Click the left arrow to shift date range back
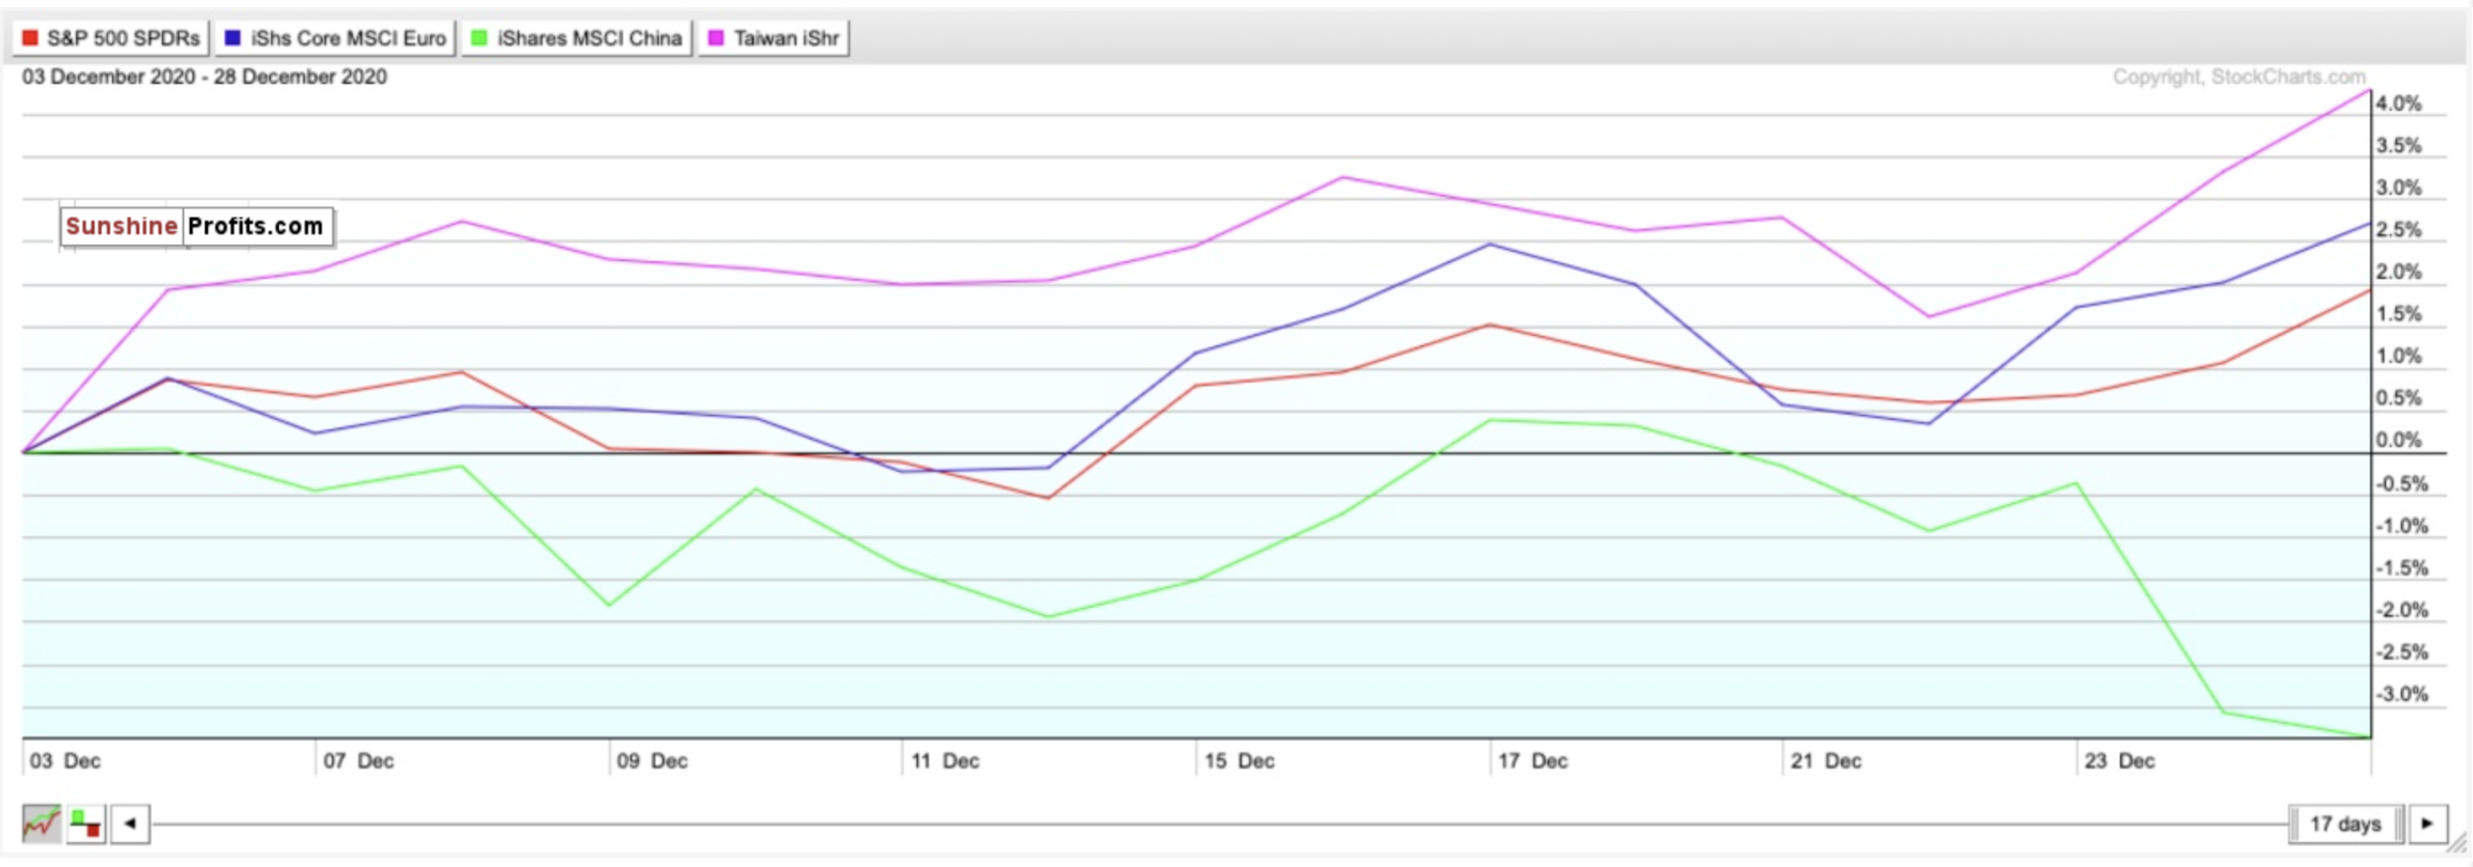This screenshot has height=867, width=2473. point(130,824)
